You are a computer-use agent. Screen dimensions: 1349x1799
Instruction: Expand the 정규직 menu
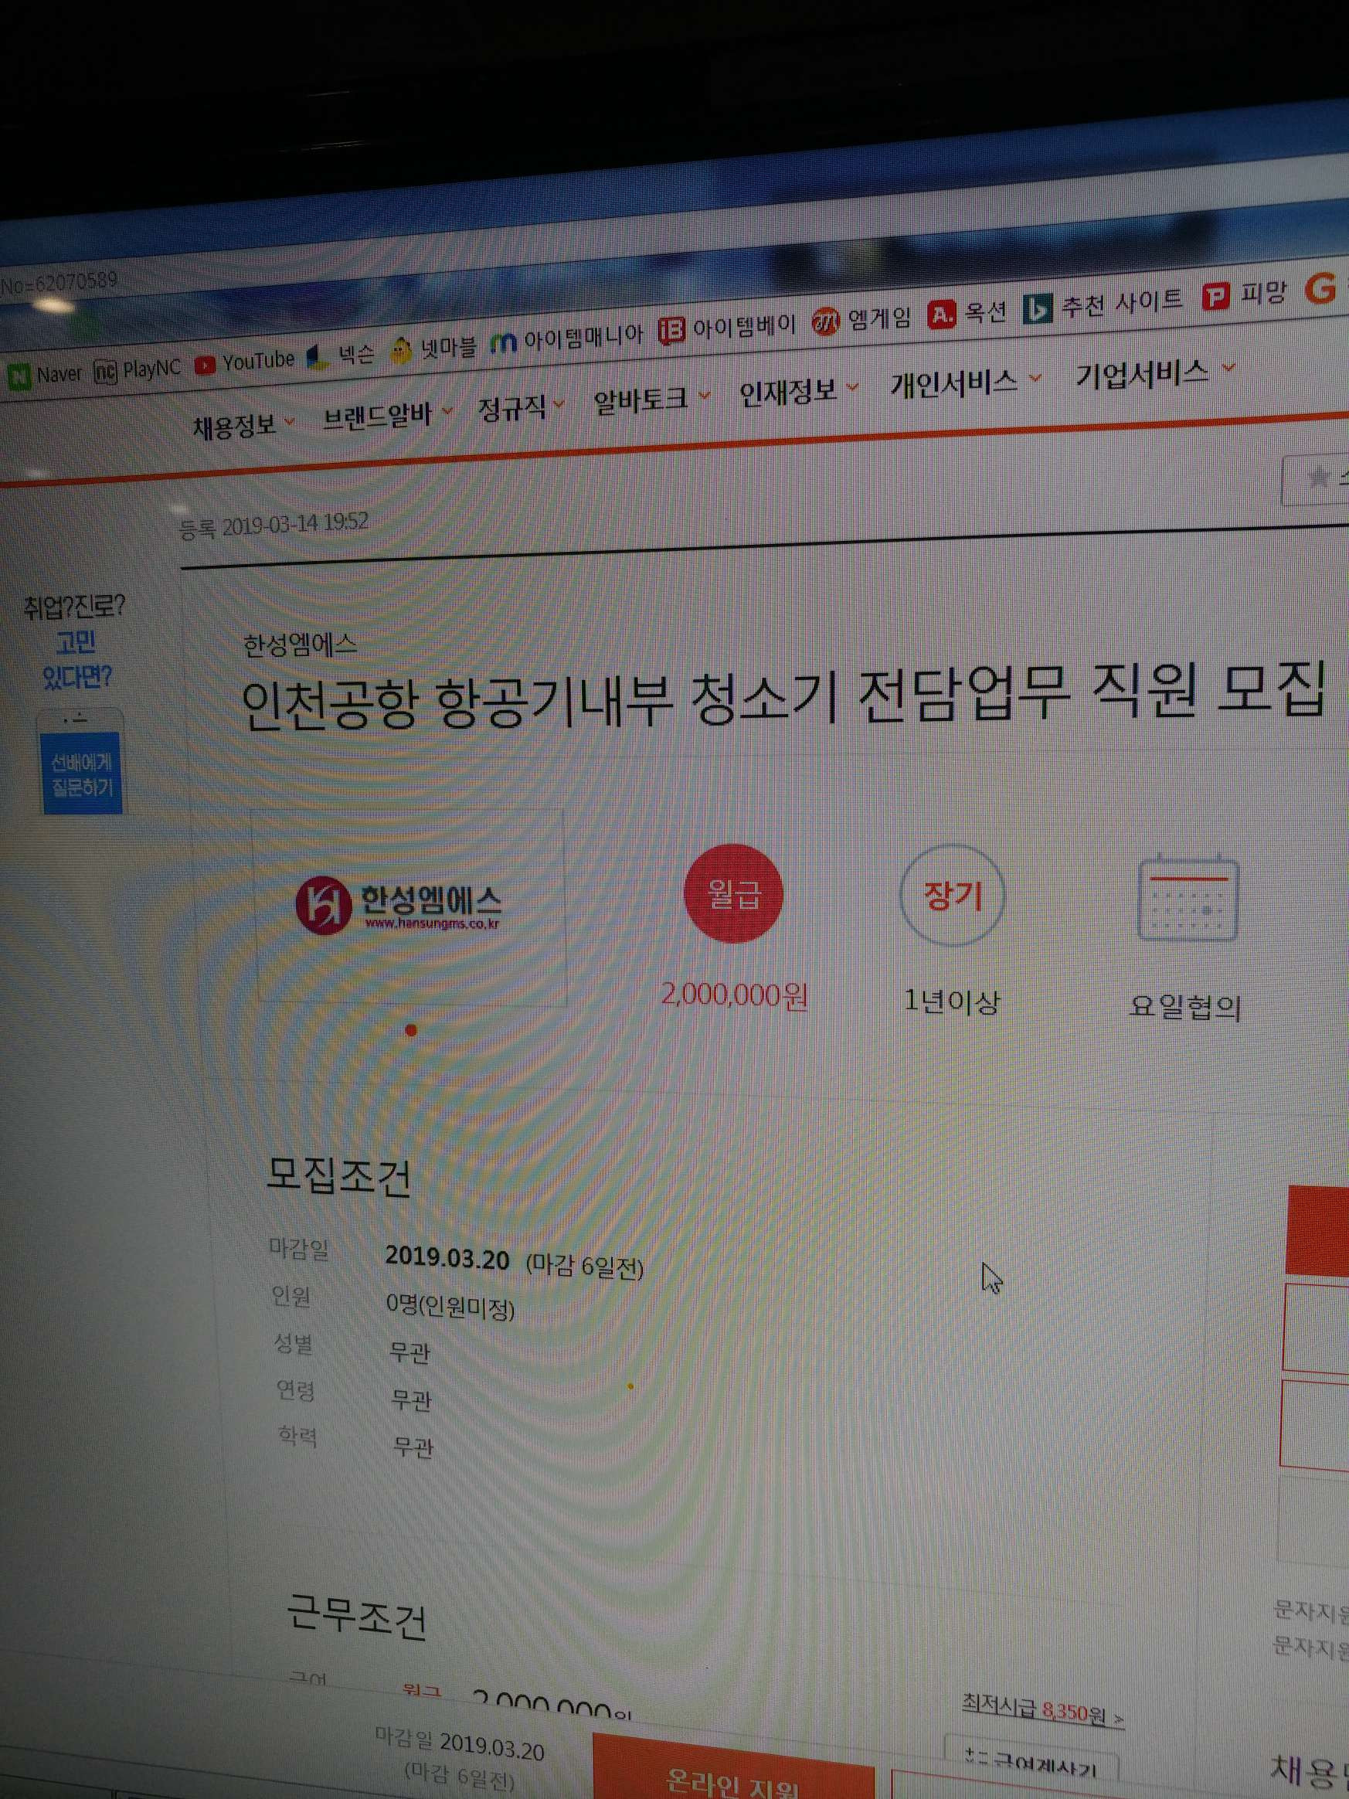tap(521, 407)
